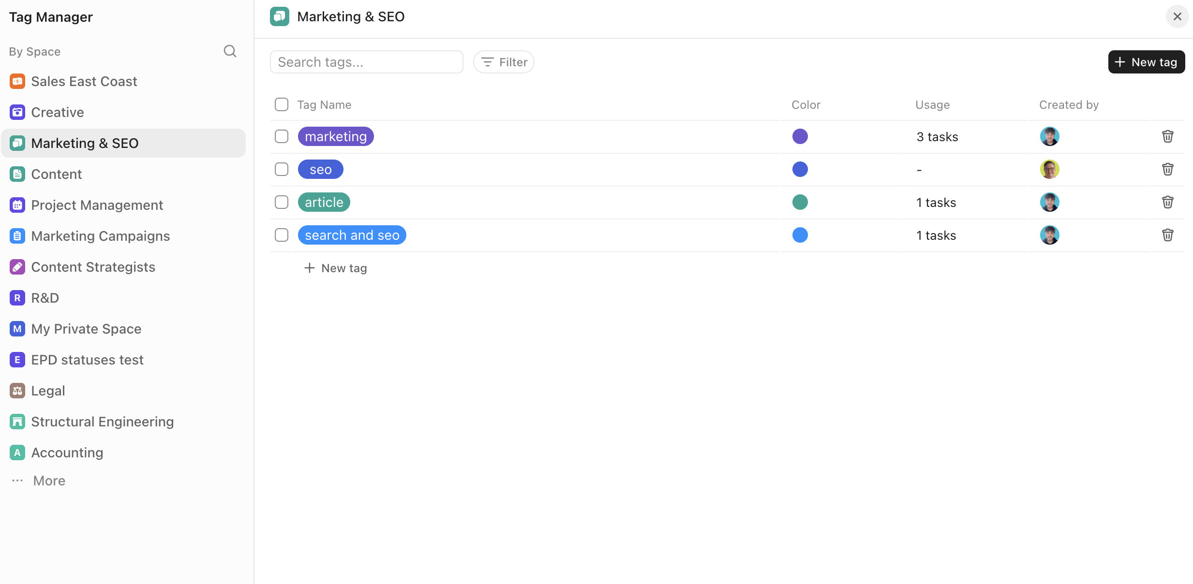The height and width of the screenshot is (584, 1193).
Task: Open the Content space tags
Action: click(123, 174)
